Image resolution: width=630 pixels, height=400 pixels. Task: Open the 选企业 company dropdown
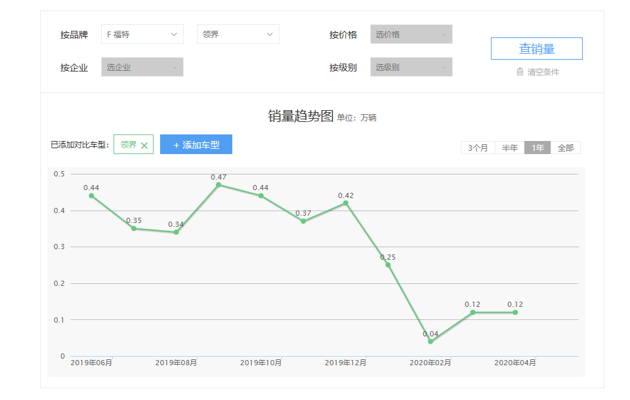[x=142, y=67]
